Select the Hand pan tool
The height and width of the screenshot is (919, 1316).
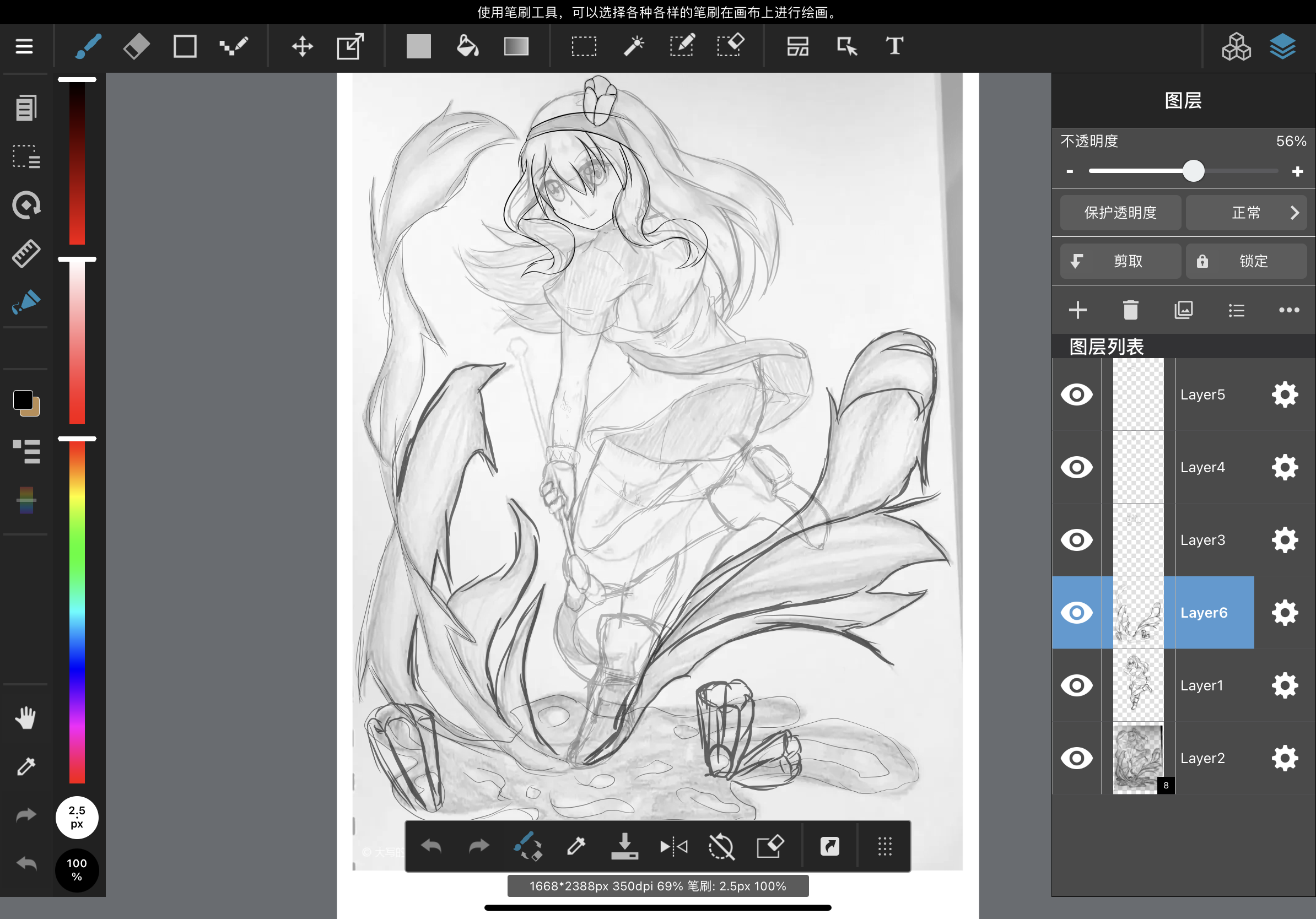coord(26,717)
